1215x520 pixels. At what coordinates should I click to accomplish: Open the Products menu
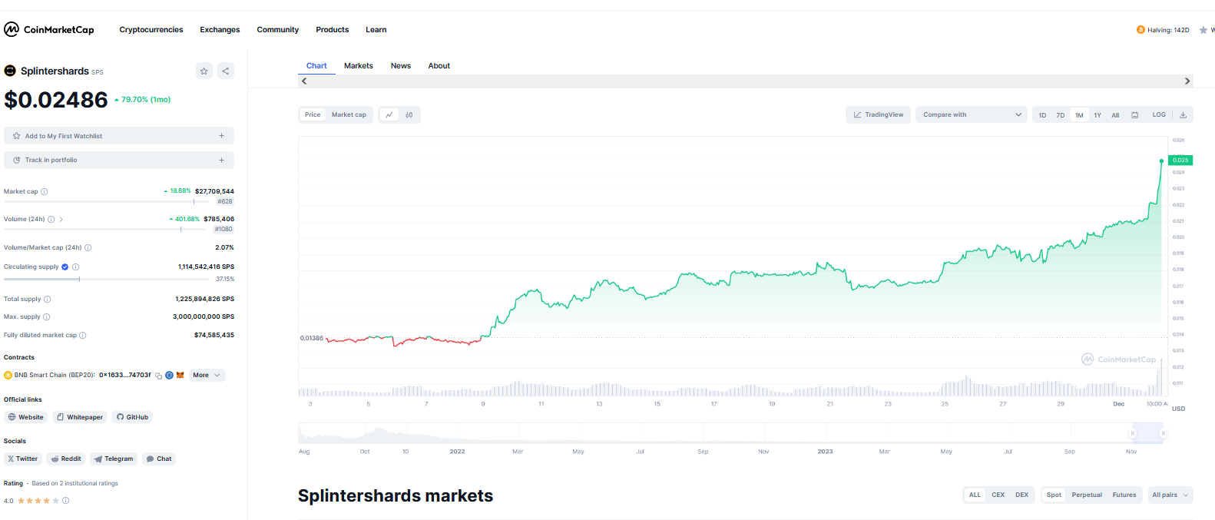point(333,30)
